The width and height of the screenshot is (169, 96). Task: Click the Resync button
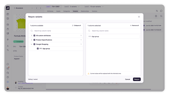coord(137,79)
